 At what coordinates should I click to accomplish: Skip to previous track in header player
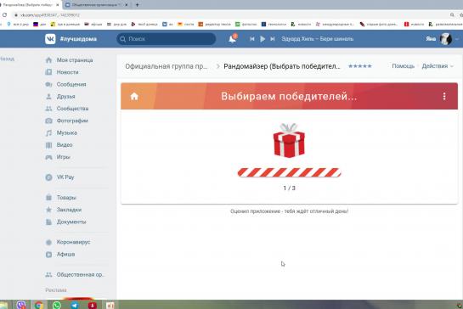click(x=251, y=39)
